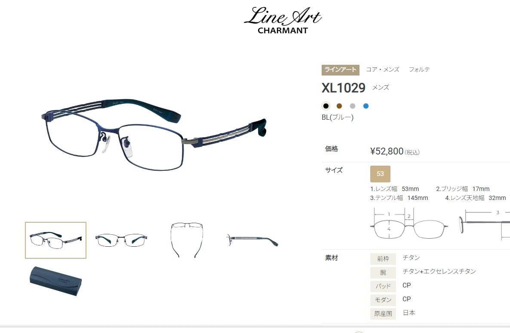Click the Line Art CHARMANT logo
The width and height of the screenshot is (510, 333).
283,21
